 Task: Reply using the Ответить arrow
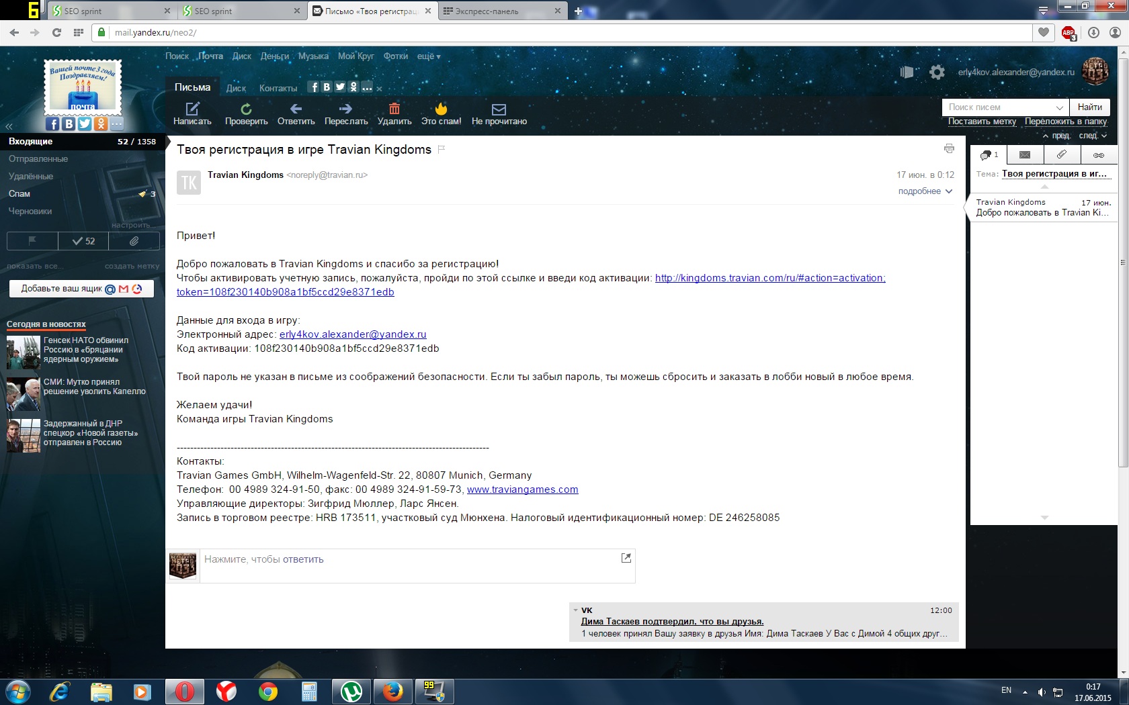click(296, 113)
